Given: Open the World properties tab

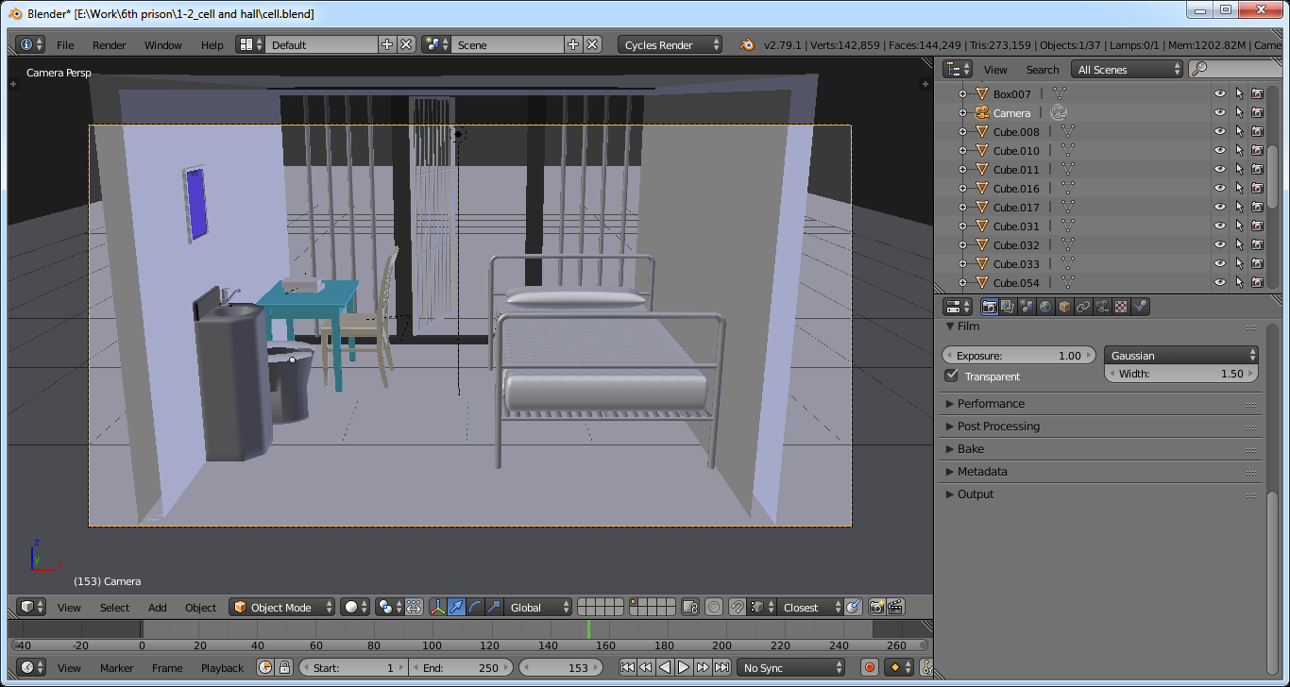Looking at the screenshot, I should tap(1044, 306).
